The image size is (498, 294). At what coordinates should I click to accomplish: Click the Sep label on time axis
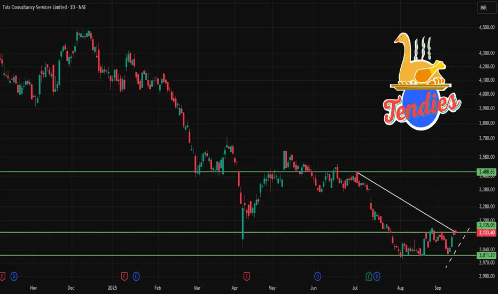click(438, 288)
